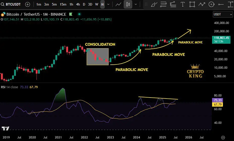Click the yellow 67.79 RSI axis label
Viewport: 234px width, 141px height.
click(218, 104)
